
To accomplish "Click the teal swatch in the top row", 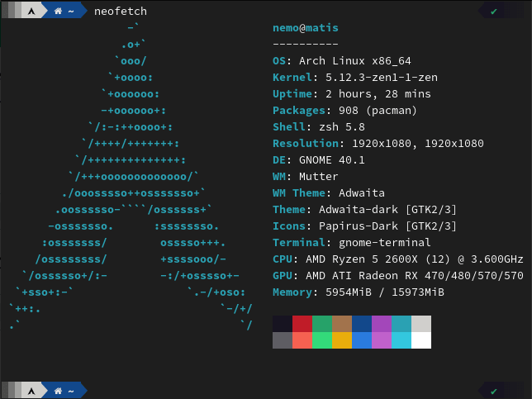I will pyautogui.click(x=401, y=324).
